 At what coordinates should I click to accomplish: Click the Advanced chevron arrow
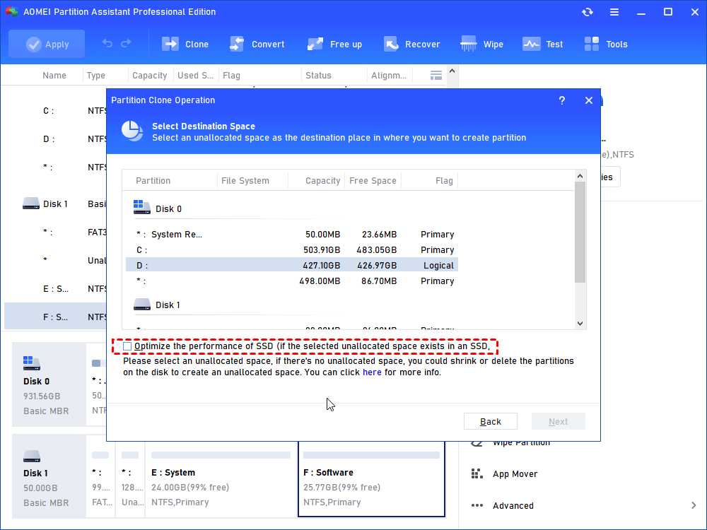tap(694, 506)
